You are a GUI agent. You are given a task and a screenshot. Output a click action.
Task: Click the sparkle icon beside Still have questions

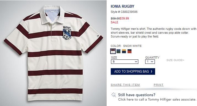tap(114, 95)
